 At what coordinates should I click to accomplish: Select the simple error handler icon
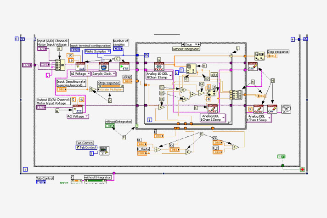(x=287, y=107)
